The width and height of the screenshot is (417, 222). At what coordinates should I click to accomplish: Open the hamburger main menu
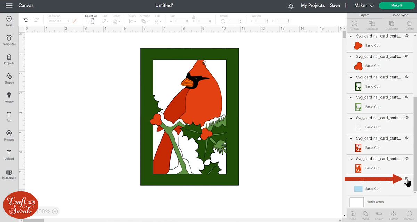click(9, 6)
